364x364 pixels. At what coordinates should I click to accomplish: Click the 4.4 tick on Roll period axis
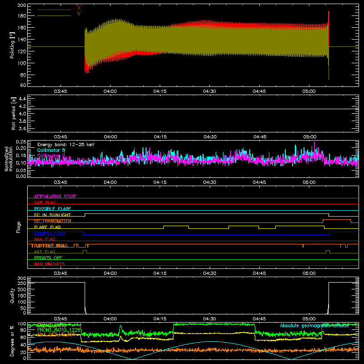[x=22, y=99]
